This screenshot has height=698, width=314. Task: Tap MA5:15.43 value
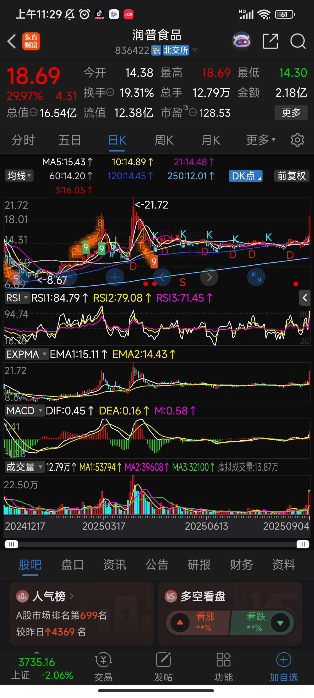[67, 162]
